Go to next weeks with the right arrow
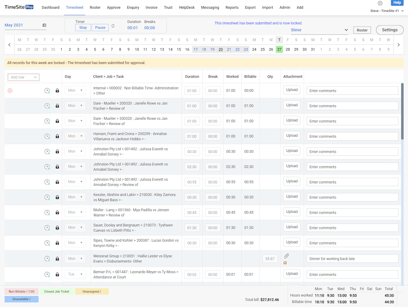 click(398, 45)
